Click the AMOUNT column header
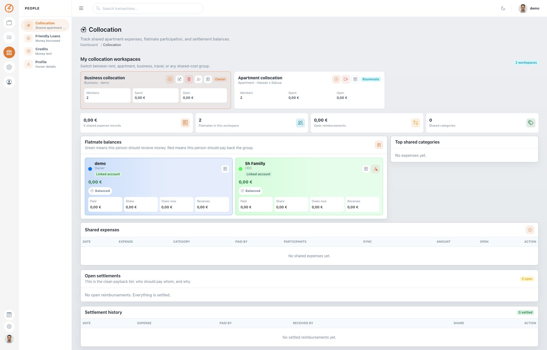 click(x=443, y=242)
